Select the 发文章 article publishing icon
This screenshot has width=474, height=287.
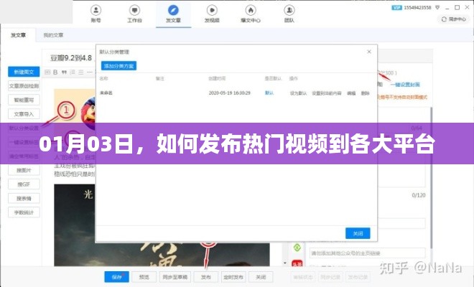pos(171,11)
